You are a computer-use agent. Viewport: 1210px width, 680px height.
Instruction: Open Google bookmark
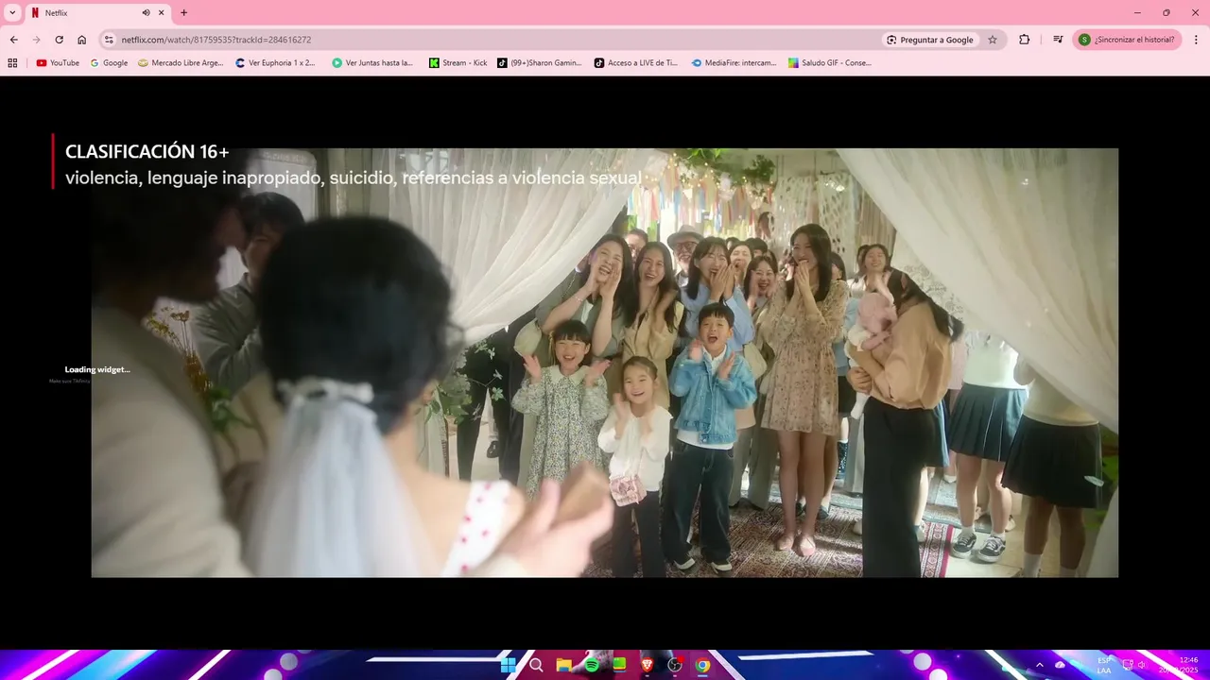109,63
